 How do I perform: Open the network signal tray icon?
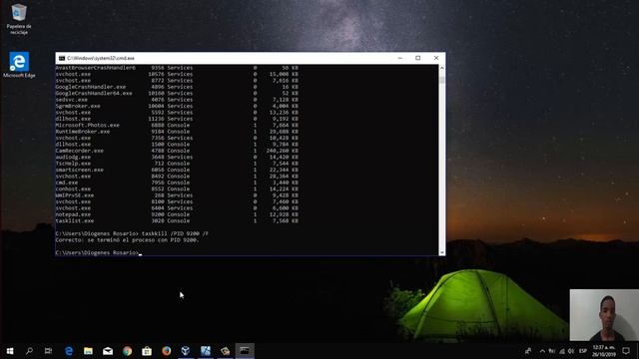coord(562,351)
